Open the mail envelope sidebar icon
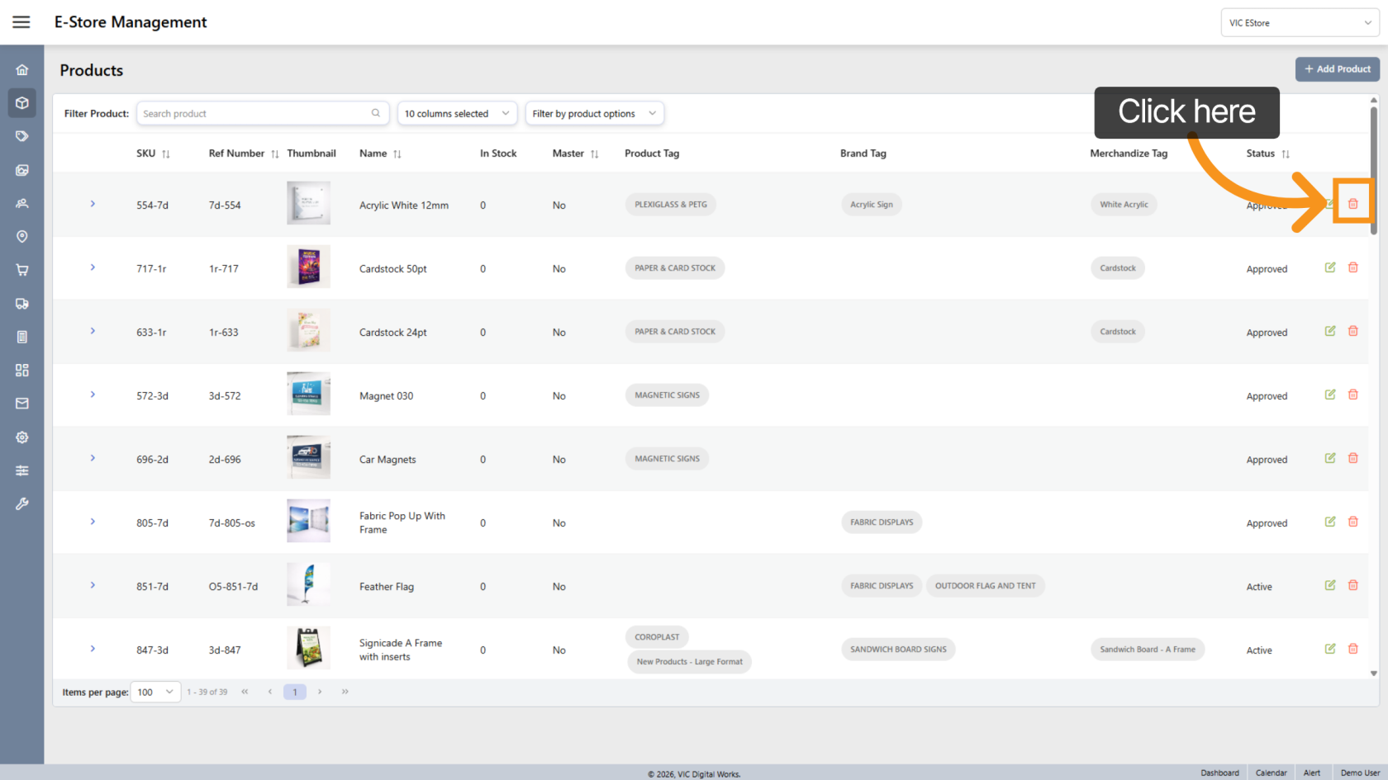 22,404
